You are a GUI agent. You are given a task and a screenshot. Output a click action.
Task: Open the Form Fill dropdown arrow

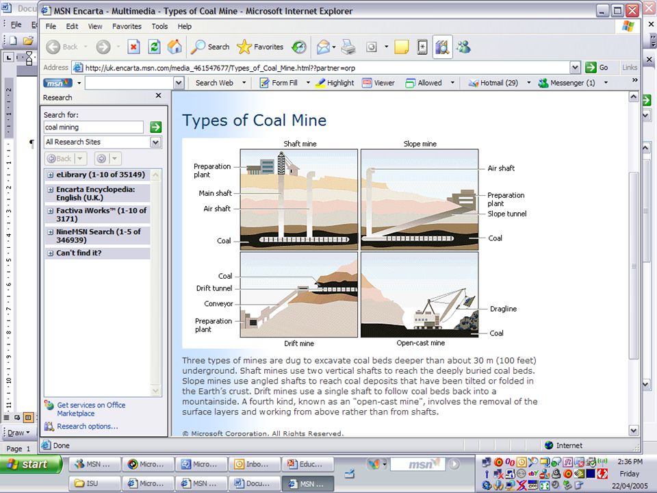308,83
